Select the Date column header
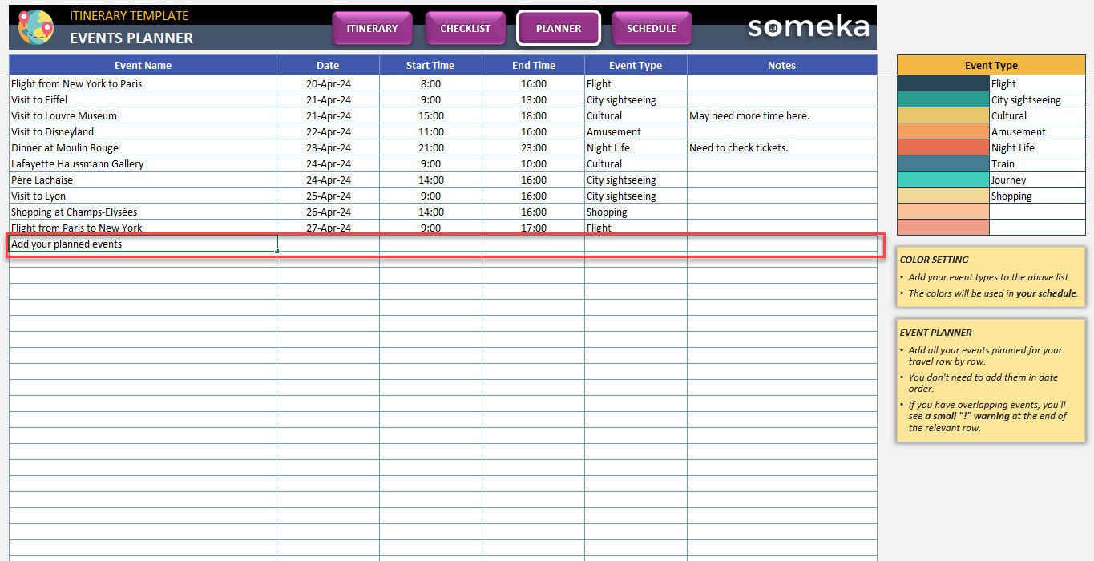 click(328, 65)
